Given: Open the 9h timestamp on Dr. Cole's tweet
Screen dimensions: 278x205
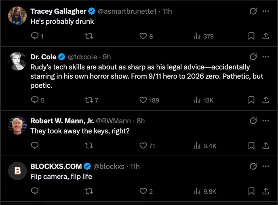Looking at the screenshot, I should 107,57.
